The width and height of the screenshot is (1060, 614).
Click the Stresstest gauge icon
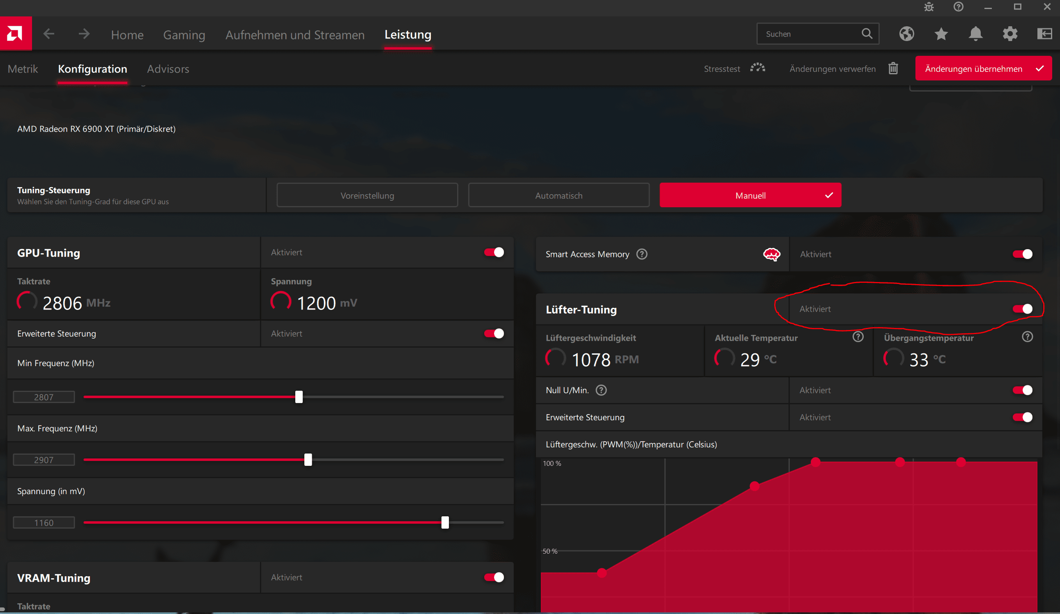[x=758, y=68]
